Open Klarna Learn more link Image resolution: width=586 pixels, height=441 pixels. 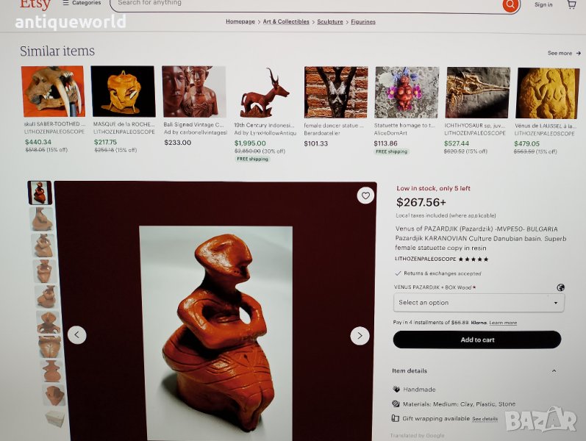click(503, 323)
